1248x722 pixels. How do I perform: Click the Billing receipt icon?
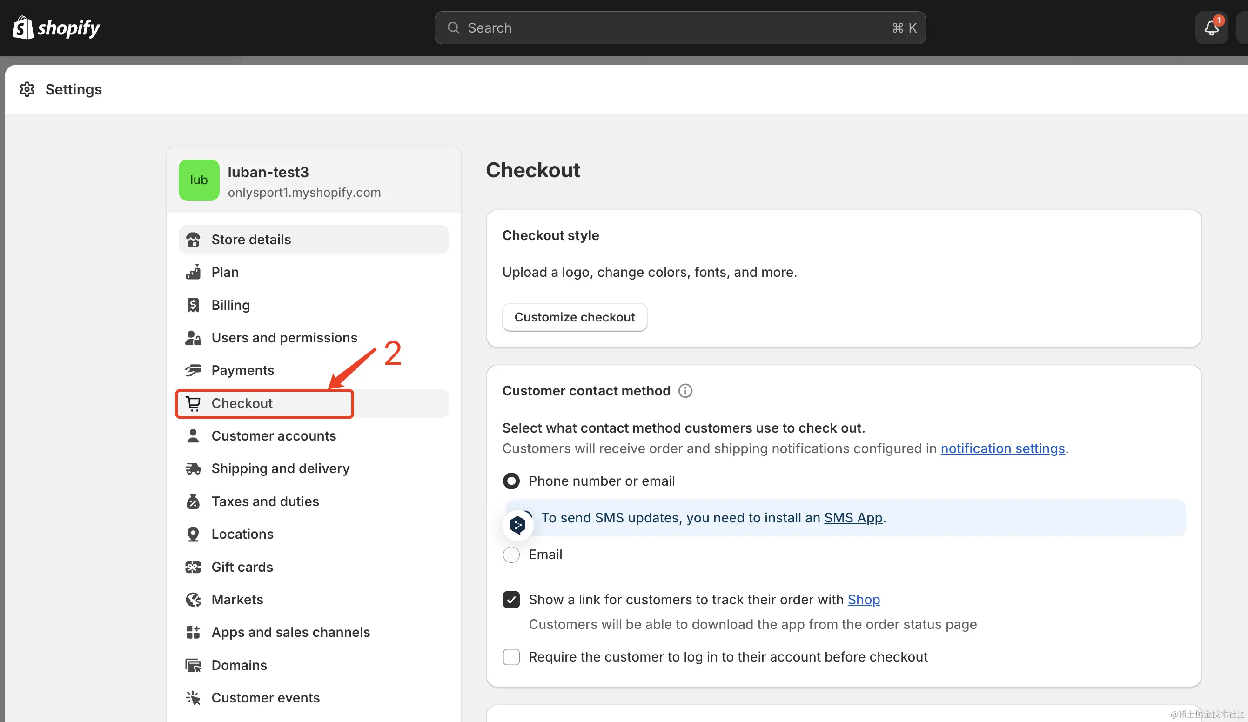click(193, 305)
